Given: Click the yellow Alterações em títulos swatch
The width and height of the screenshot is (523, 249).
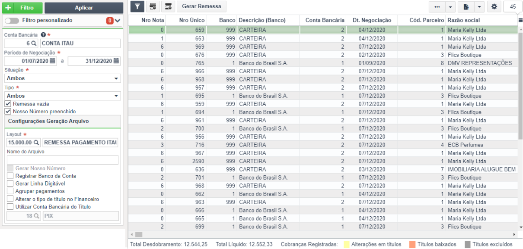Looking at the screenshot, I should 347,244.
